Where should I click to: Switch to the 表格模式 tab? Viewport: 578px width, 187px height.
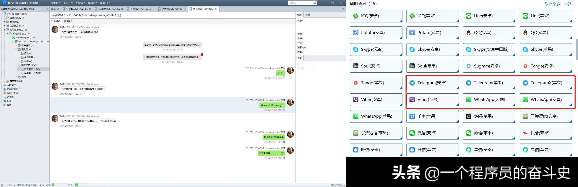68,21
